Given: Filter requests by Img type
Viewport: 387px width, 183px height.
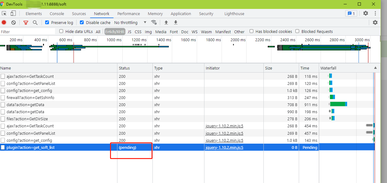Looking at the screenshot, I should pyautogui.click(x=148, y=32).
